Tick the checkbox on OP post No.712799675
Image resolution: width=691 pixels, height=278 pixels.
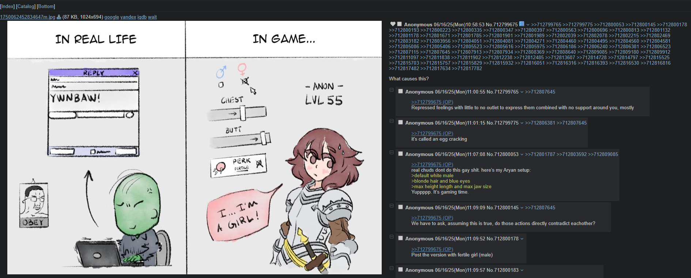400,24
